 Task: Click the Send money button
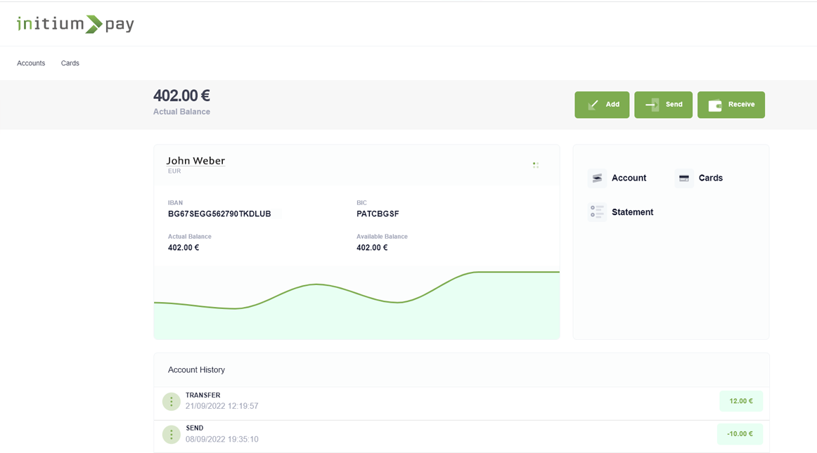(x=663, y=105)
